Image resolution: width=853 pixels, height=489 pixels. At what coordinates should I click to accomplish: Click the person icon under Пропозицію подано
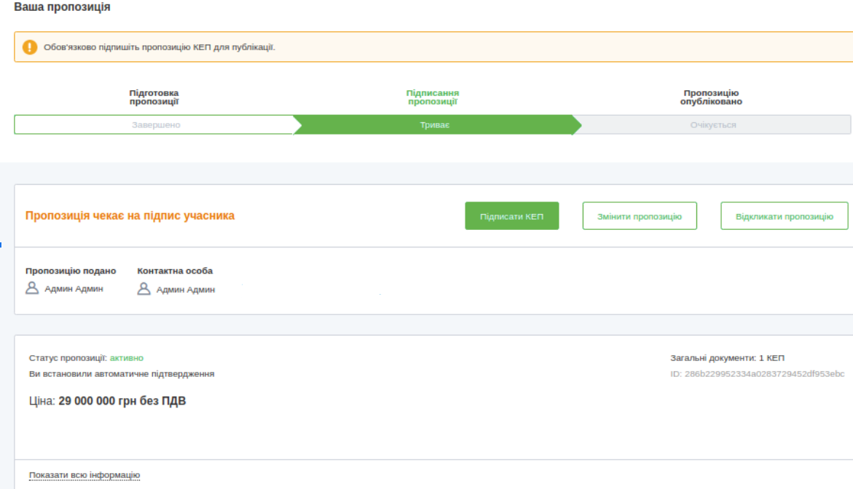pos(32,288)
